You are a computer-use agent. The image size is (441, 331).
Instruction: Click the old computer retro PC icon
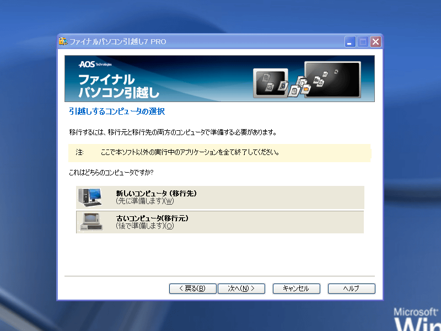91,222
